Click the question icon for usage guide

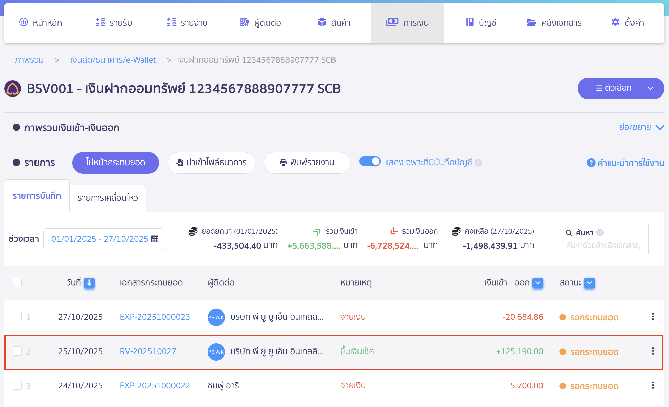click(x=591, y=163)
